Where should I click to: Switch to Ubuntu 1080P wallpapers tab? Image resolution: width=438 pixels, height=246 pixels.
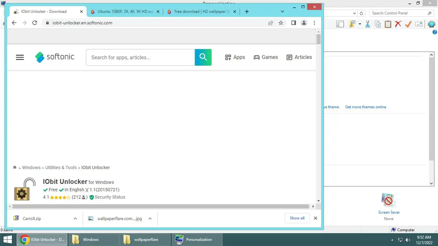coord(125,12)
